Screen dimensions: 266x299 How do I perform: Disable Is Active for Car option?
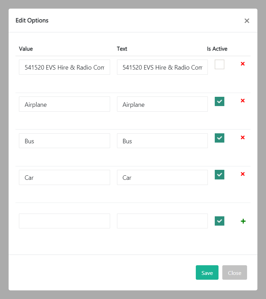coord(220,174)
